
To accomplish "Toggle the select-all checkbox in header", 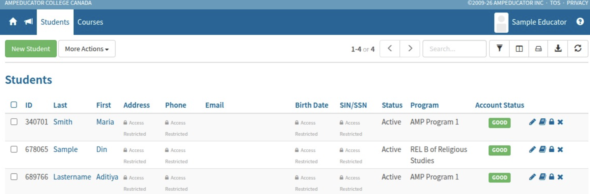I will [14, 105].
